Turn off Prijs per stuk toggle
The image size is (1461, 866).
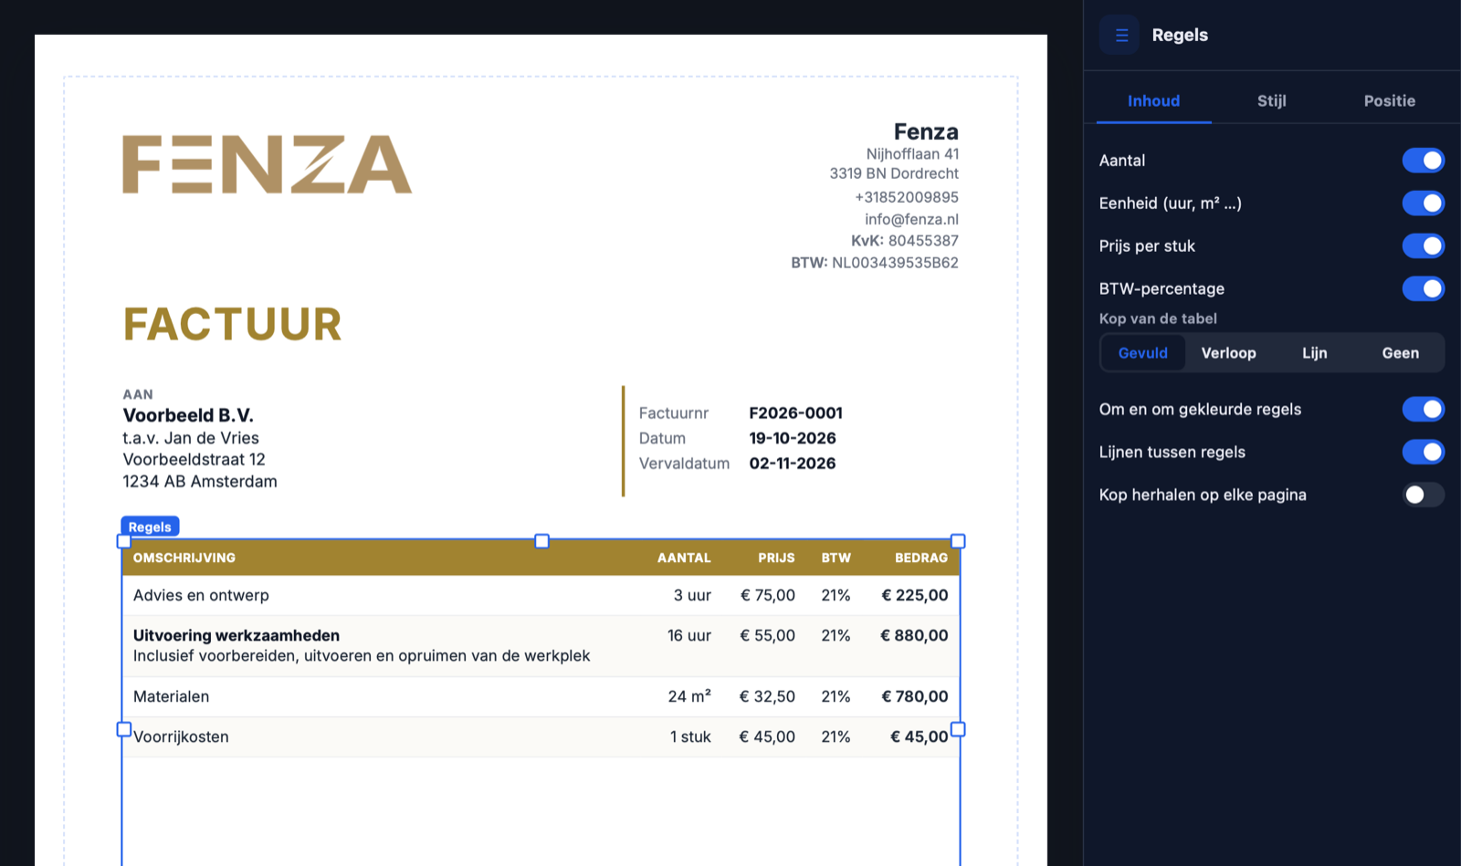(1424, 246)
